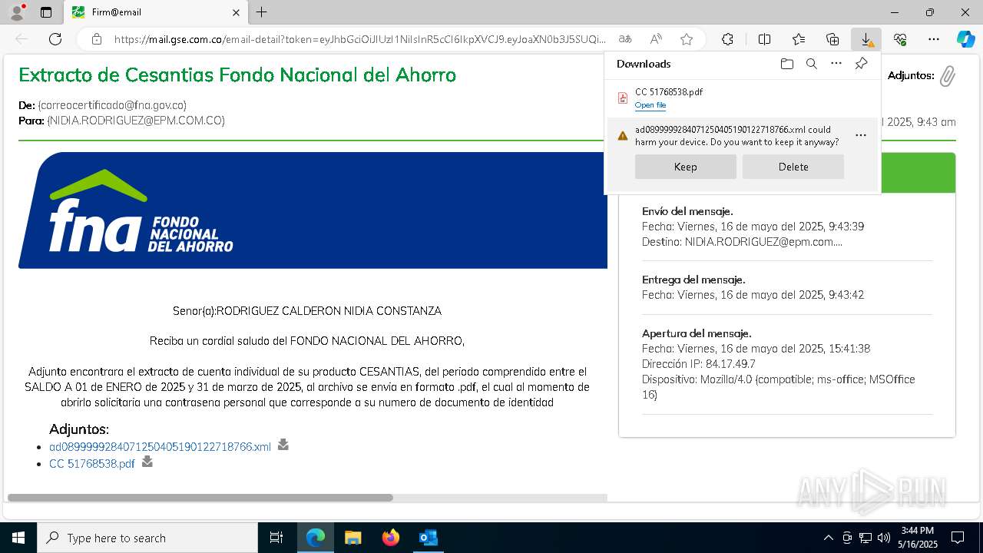The height and width of the screenshot is (553, 983).
Task: Open the Copilot sidebar
Action: pyautogui.click(x=965, y=39)
